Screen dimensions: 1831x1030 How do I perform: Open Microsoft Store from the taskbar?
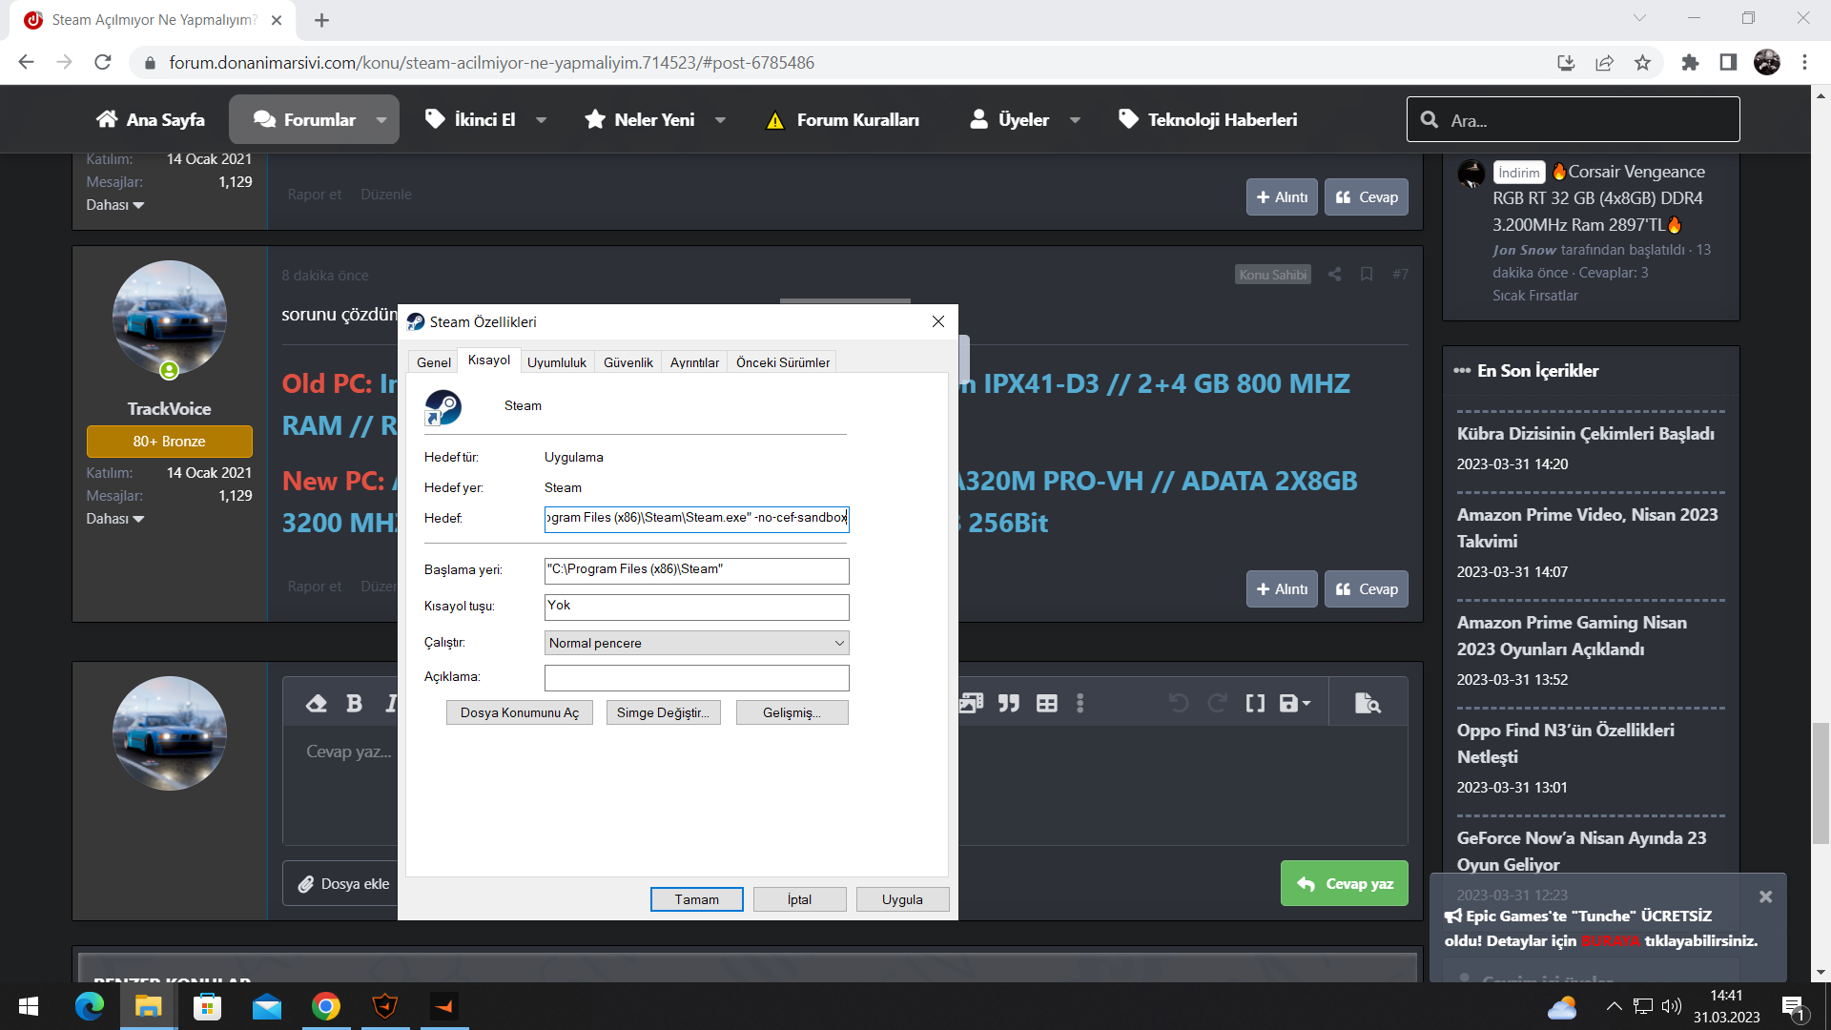pos(207,1006)
